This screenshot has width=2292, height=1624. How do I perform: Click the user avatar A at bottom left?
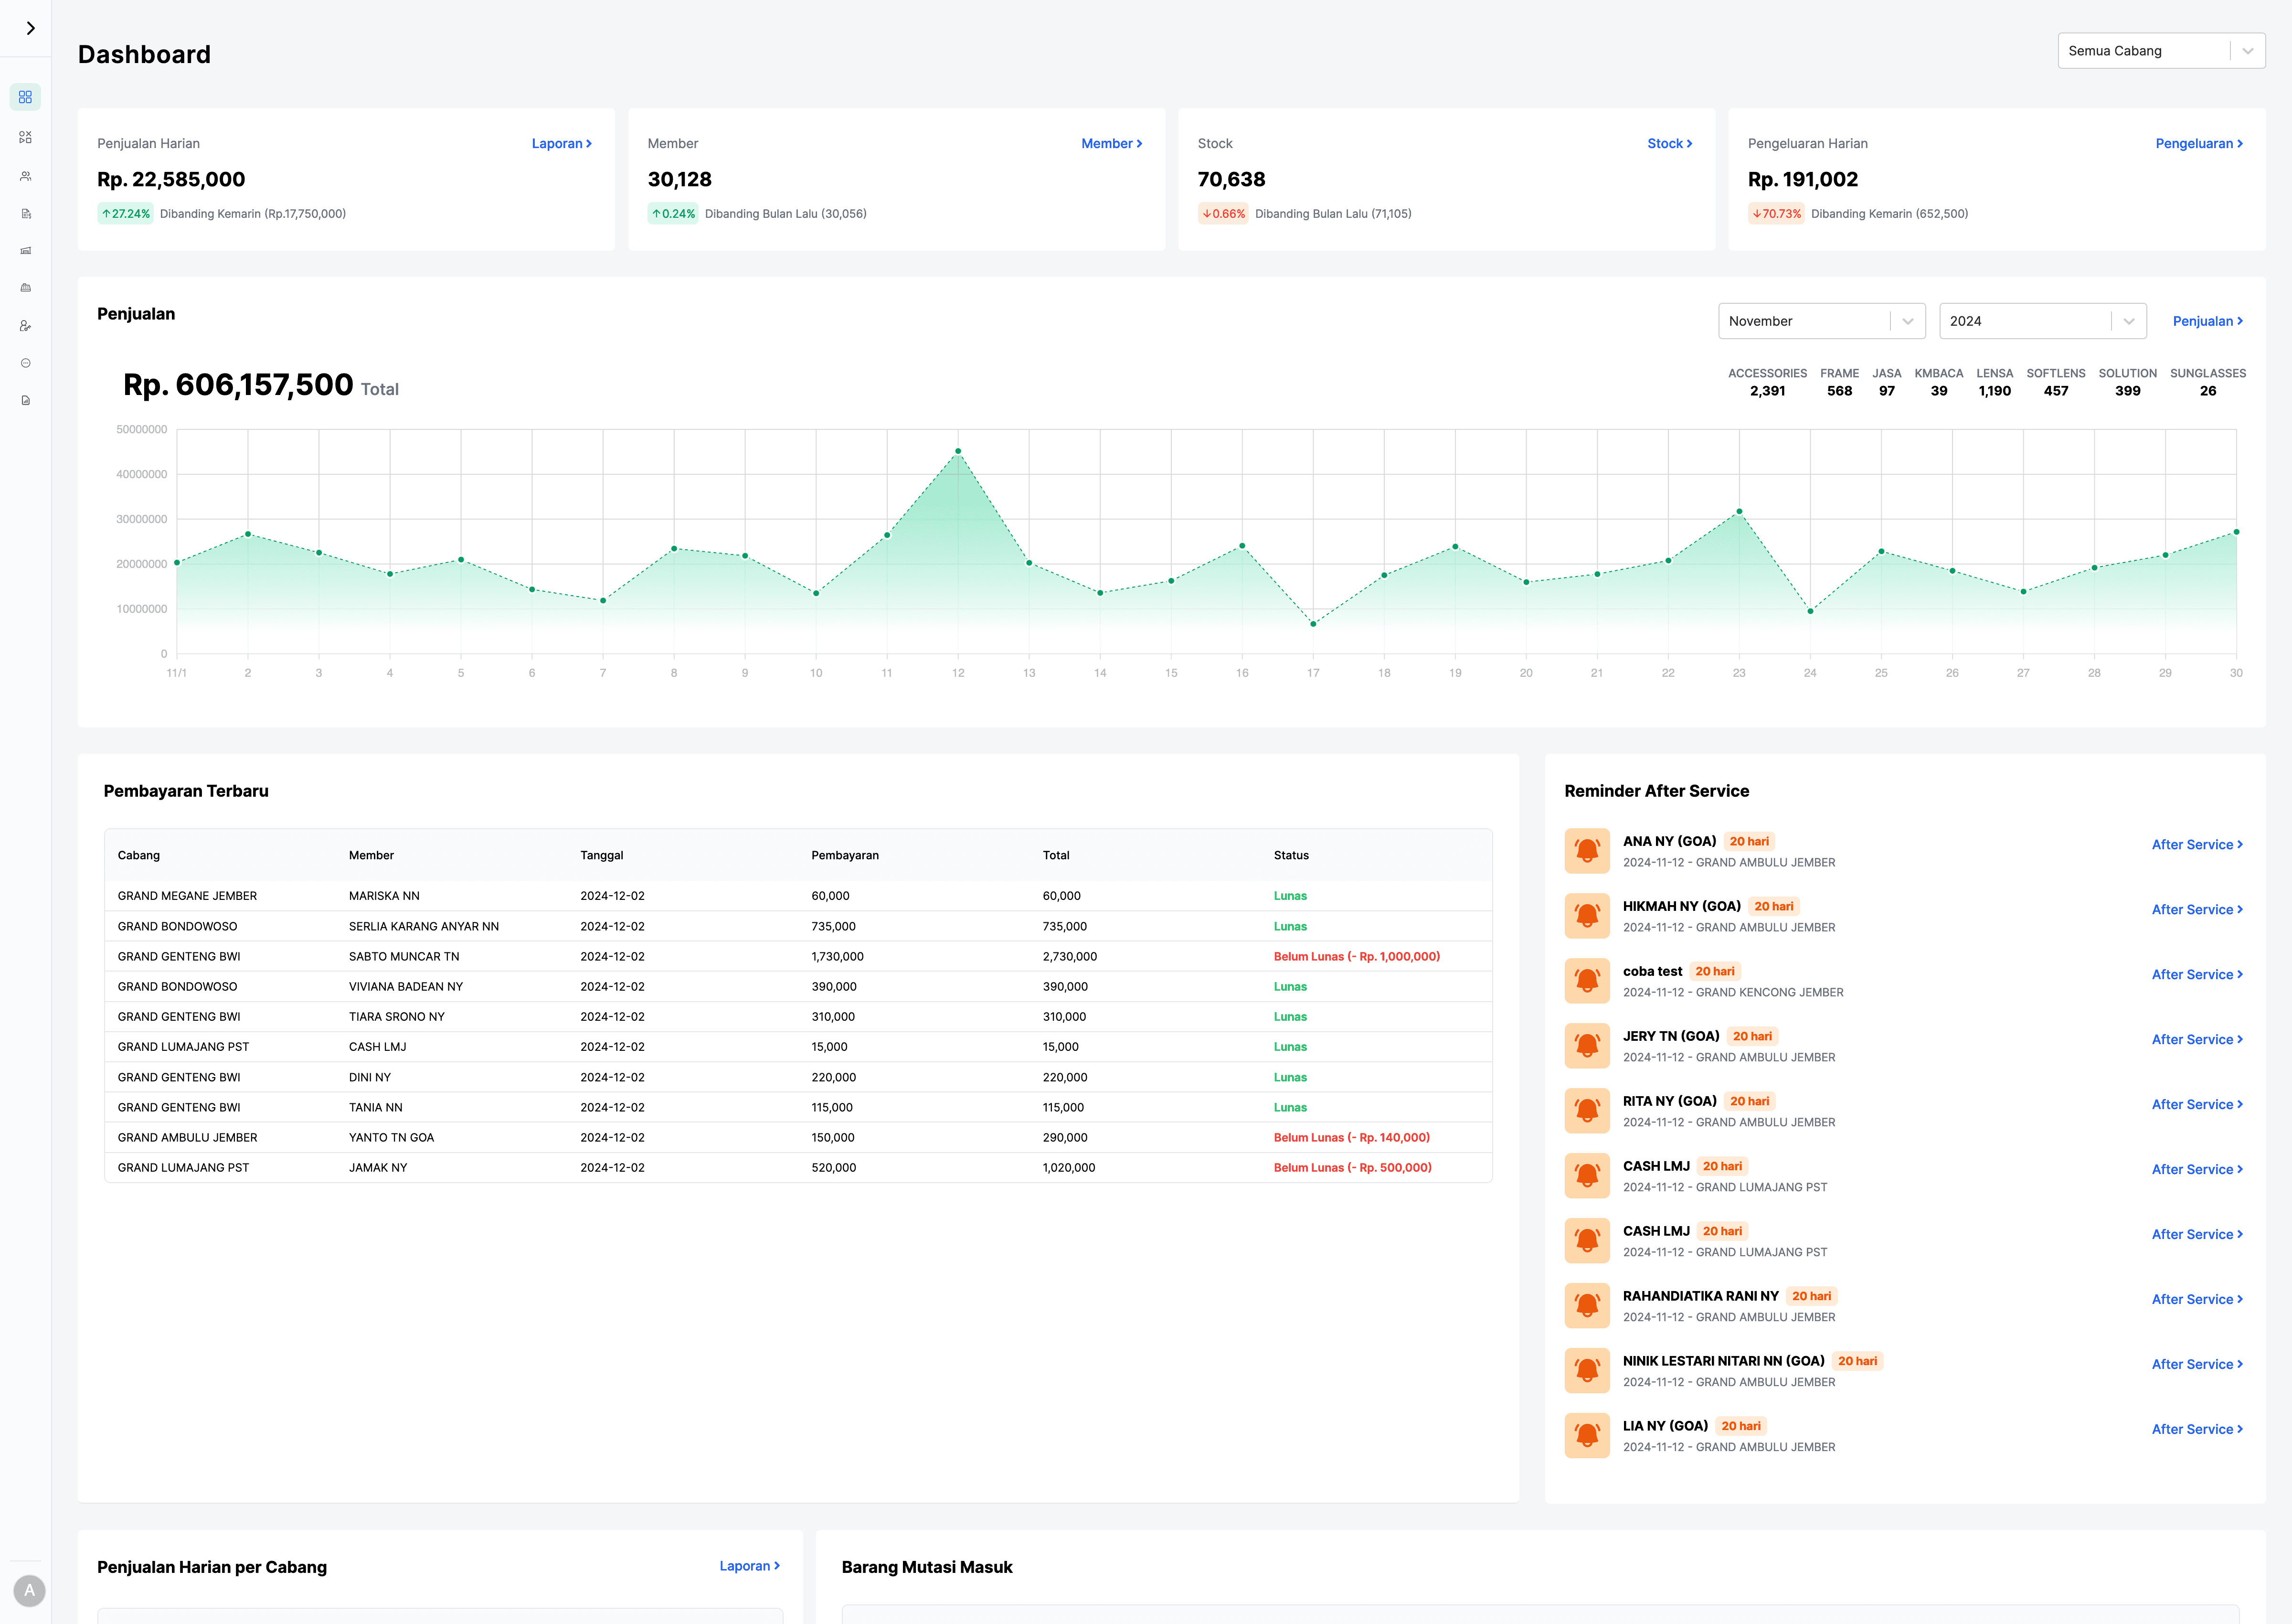[x=29, y=1590]
